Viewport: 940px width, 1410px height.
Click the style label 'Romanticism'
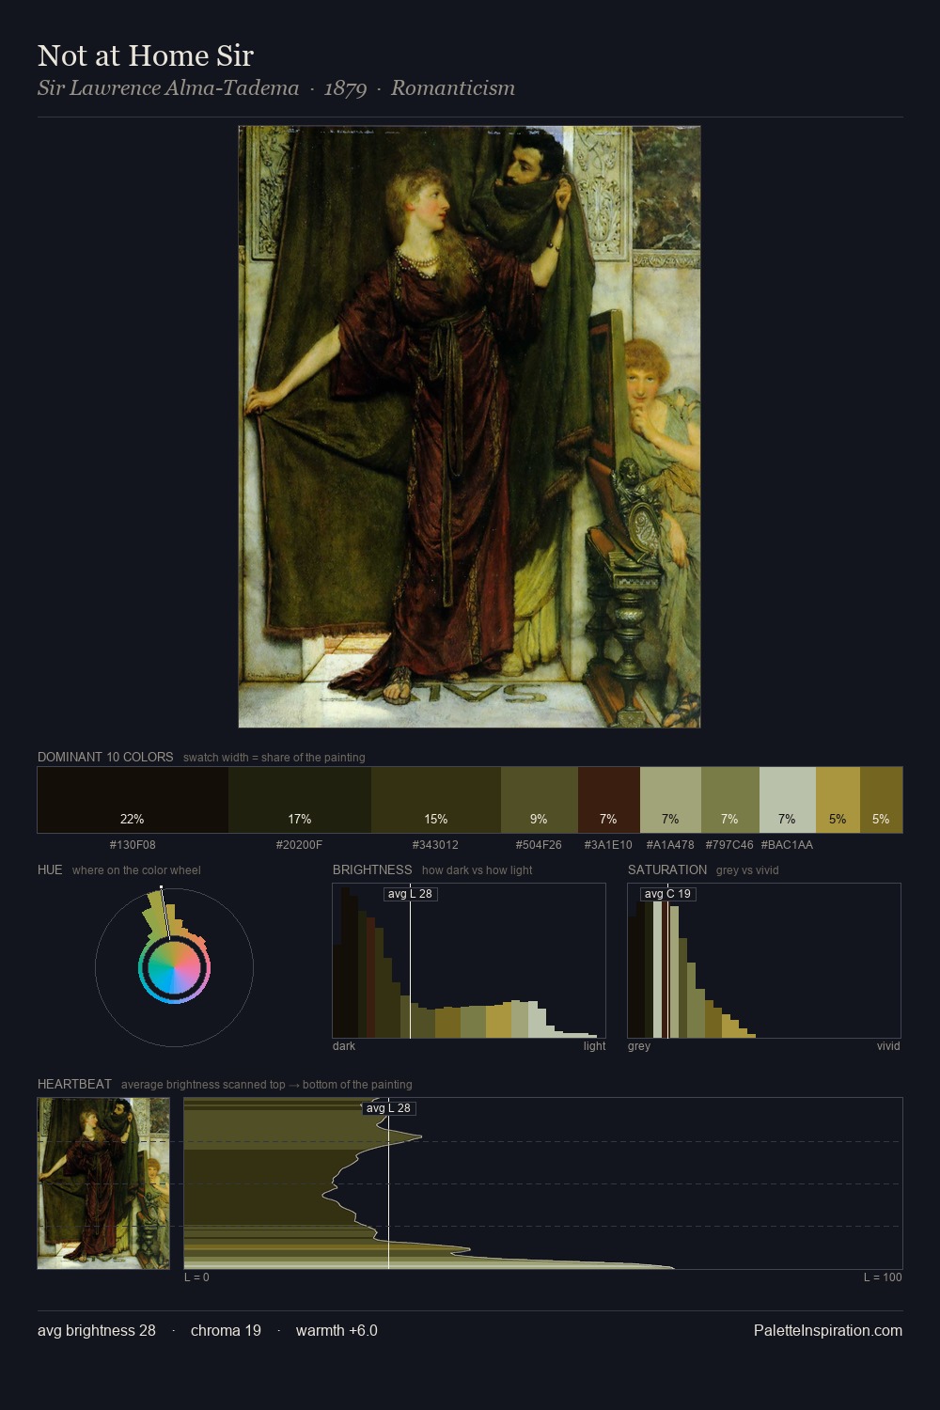coord(453,88)
